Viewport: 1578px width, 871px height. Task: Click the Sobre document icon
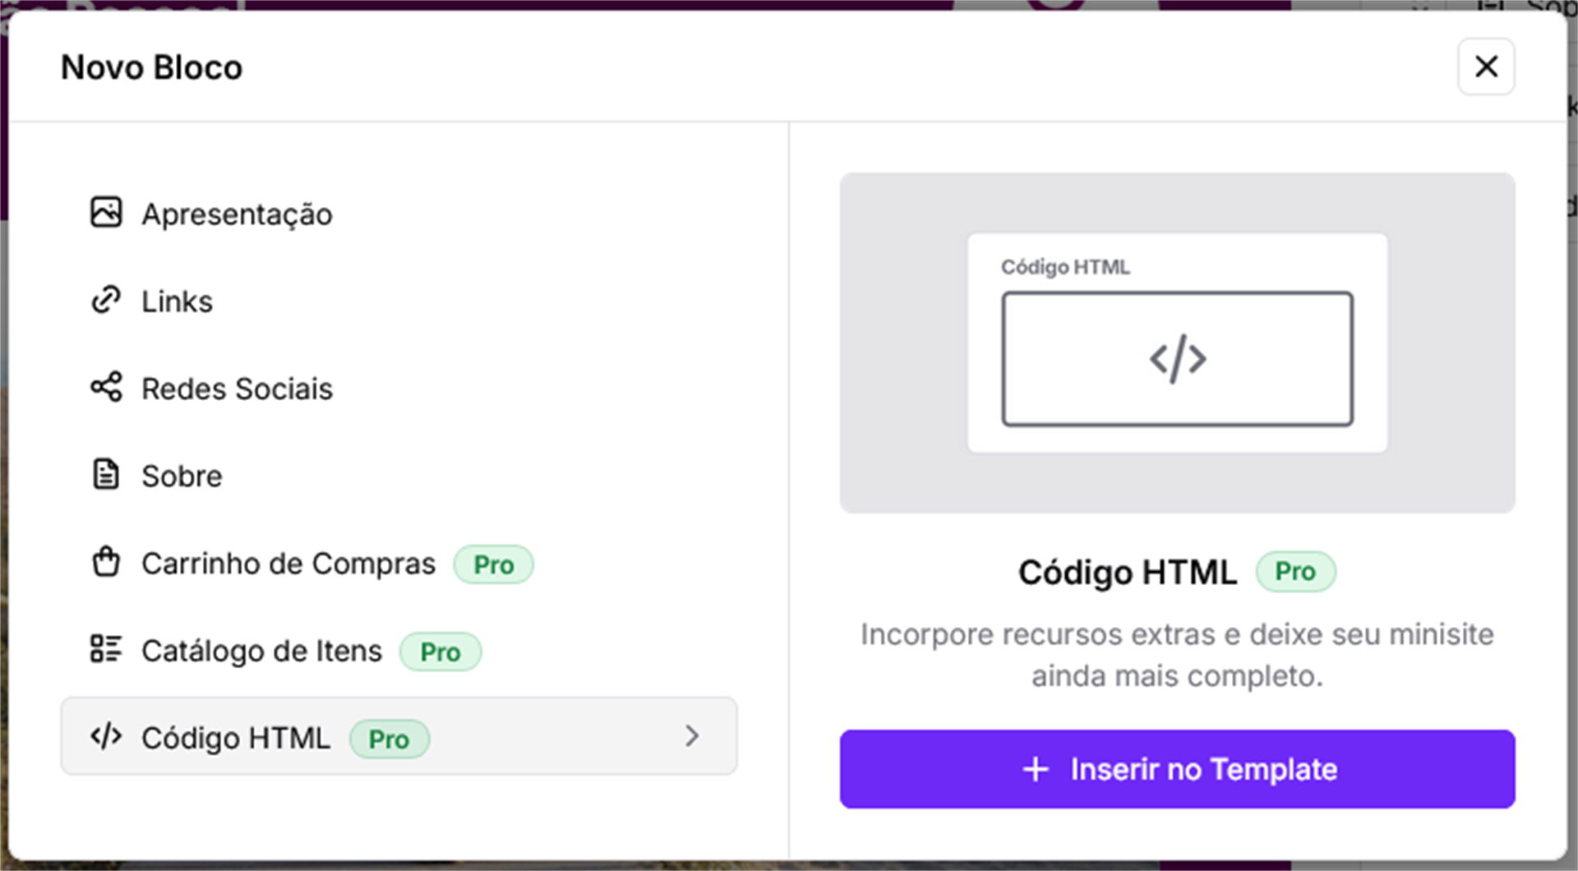(x=106, y=475)
